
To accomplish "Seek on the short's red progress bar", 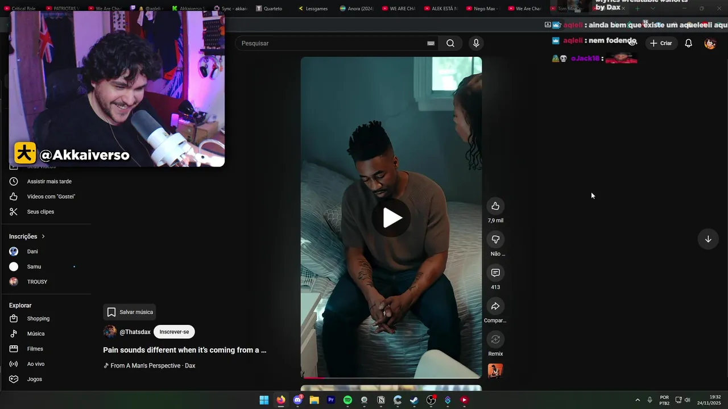I will click(391, 378).
